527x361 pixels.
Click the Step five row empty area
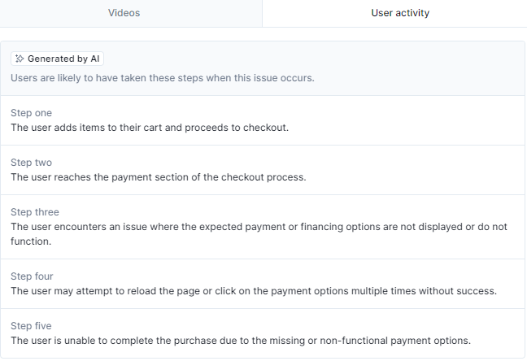(498, 333)
